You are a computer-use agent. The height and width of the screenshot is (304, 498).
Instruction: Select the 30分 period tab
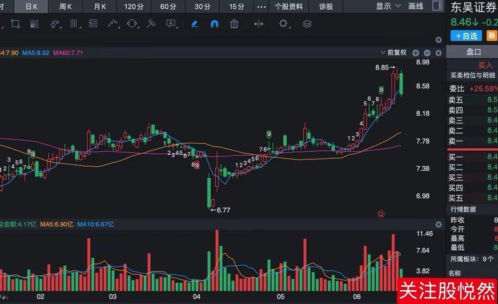(202, 6)
